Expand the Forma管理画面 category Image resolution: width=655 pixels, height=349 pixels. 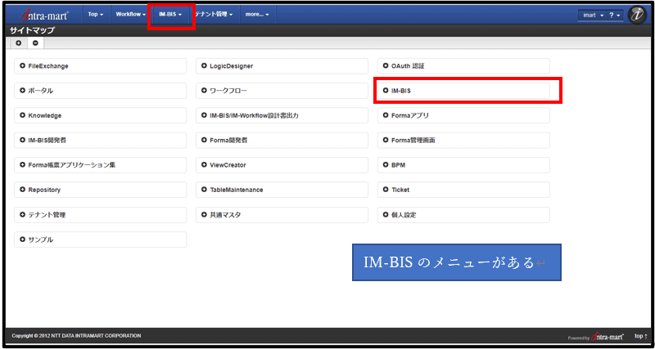click(x=463, y=140)
